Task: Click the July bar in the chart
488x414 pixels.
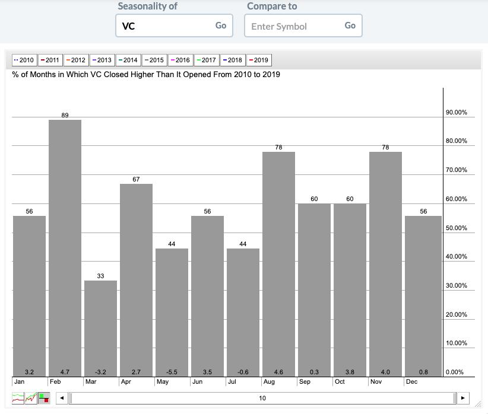Action: tap(243, 313)
